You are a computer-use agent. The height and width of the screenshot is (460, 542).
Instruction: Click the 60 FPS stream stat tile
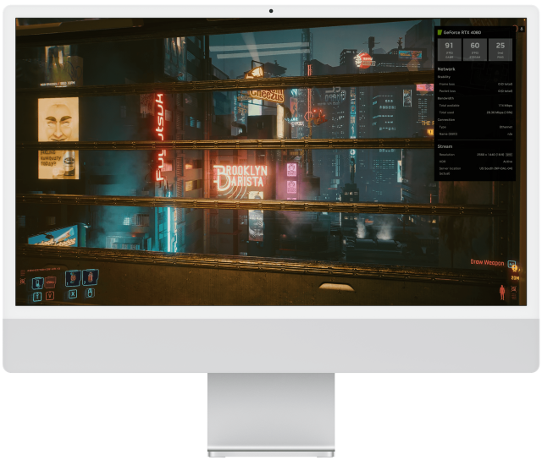point(475,48)
